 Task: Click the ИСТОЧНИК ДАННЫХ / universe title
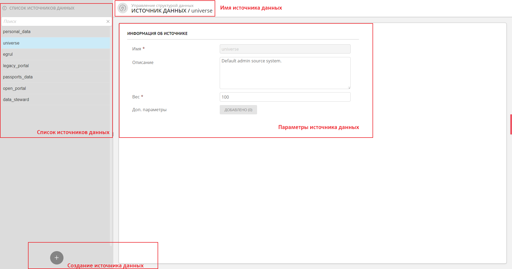pyautogui.click(x=172, y=11)
